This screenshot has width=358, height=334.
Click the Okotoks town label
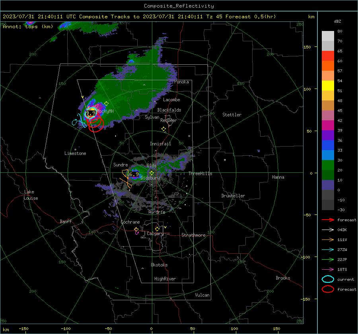tap(159, 265)
